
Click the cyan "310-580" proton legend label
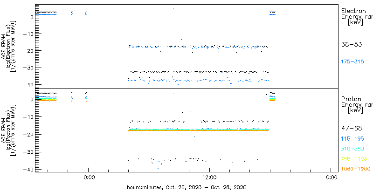click(352, 149)
